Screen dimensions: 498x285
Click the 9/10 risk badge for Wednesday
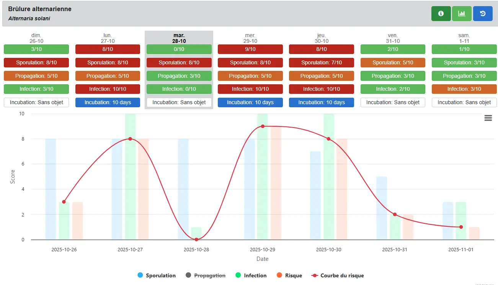250,49
